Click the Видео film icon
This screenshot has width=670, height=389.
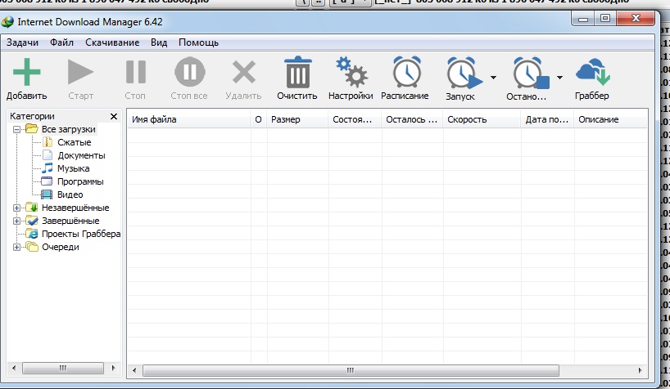(x=47, y=194)
